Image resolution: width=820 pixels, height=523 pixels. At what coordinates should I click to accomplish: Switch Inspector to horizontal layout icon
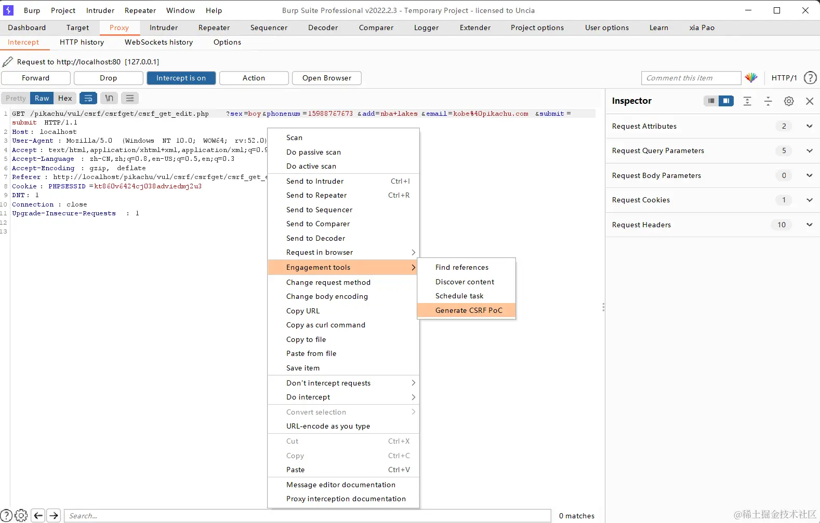coord(726,101)
